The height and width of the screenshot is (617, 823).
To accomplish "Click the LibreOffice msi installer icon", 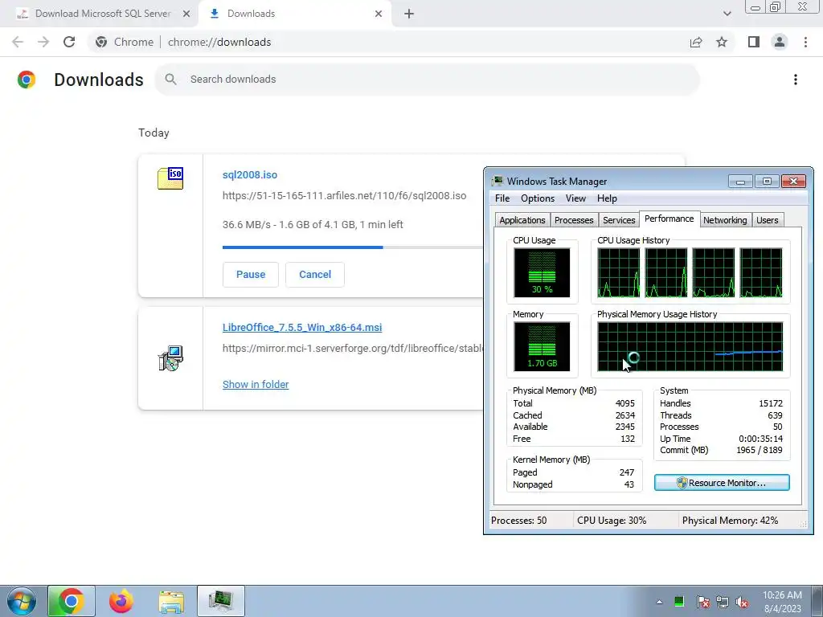I will point(170,358).
